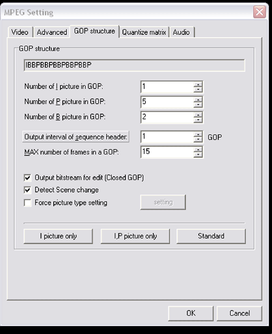Image resolution: width=272 pixels, height=334 pixels.
Task: Increase MAX frames in GOP with up arrow
Action: 198,150
